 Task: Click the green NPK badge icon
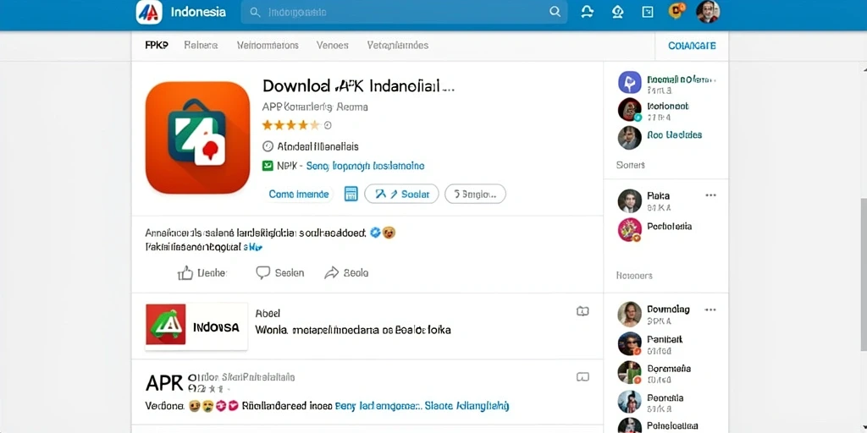(x=268, y=165)
